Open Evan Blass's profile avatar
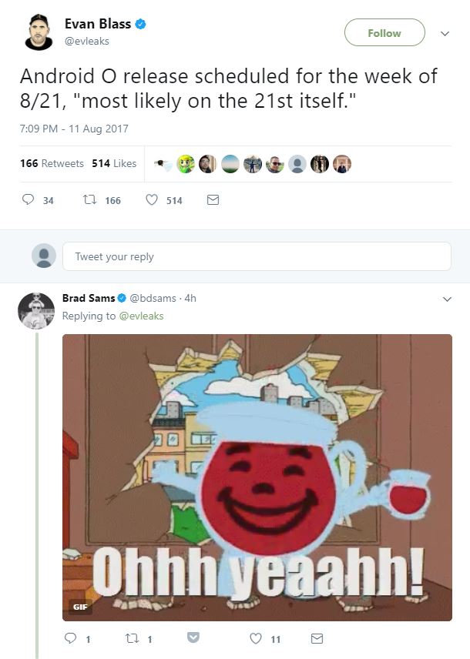 click(39, 33)
